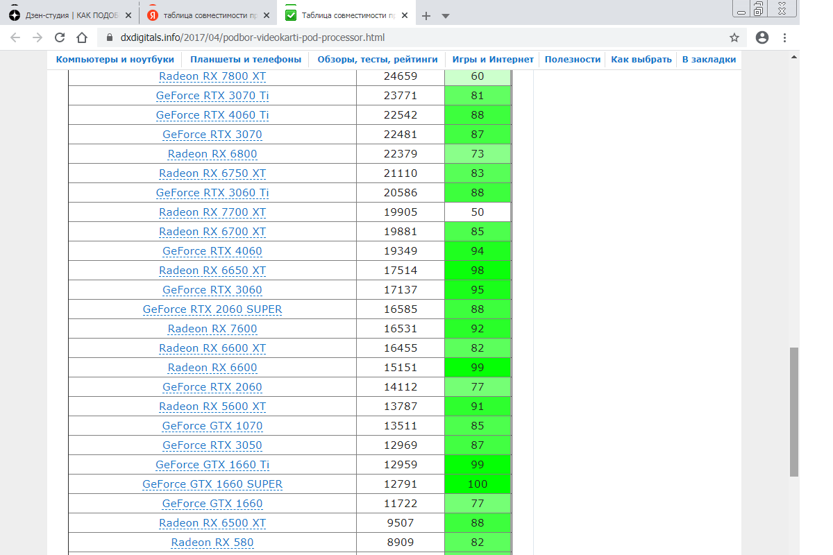Open the Radeon RX 6700 XT link
Screen dimensions: 833x555
tap(212, 232)
